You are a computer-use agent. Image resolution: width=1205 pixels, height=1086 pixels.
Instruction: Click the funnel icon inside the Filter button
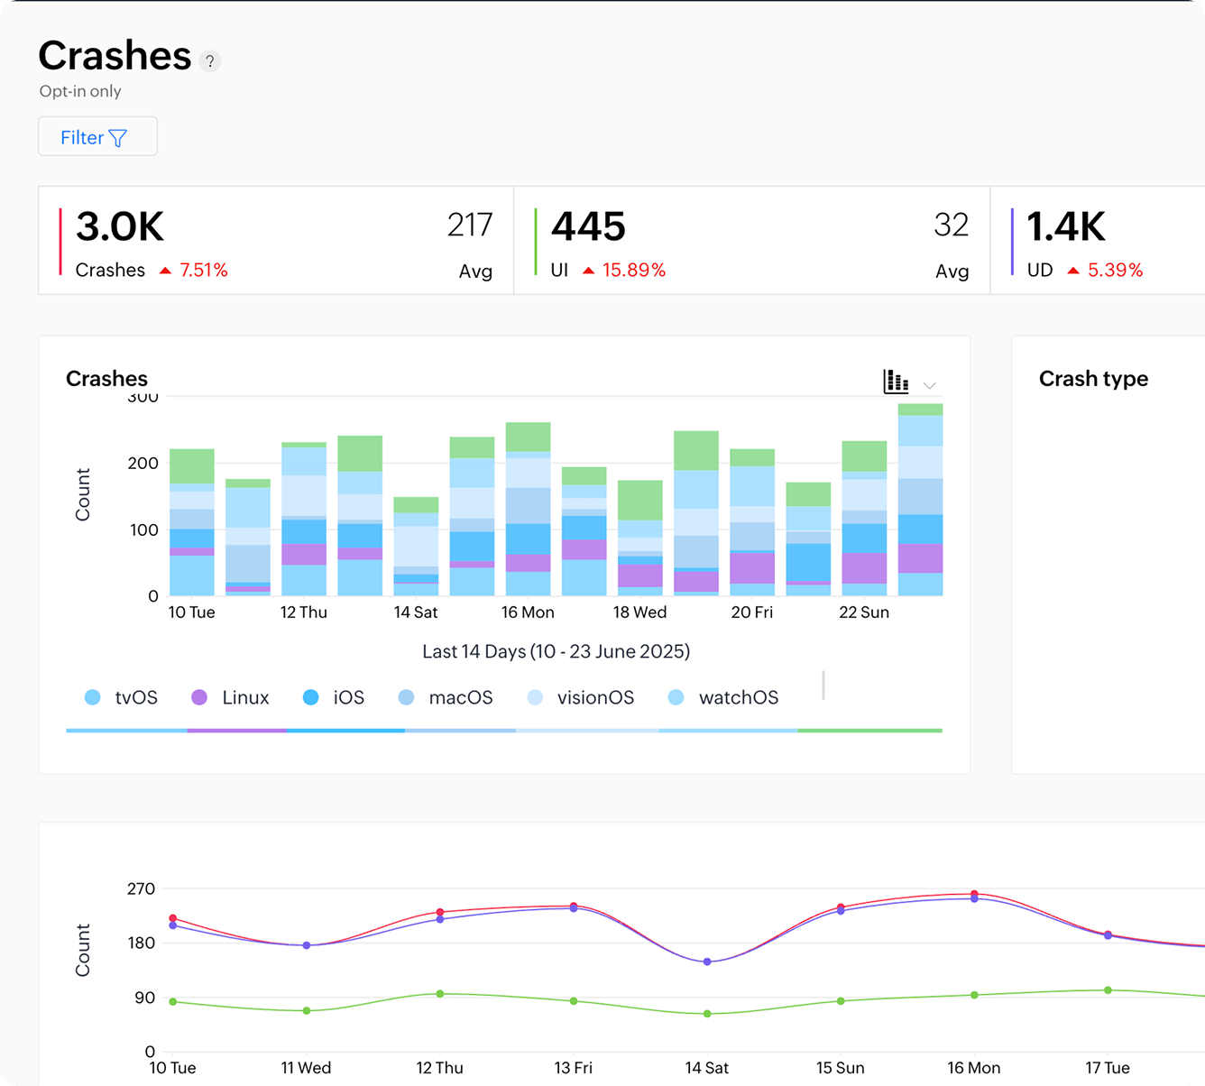tap(118, 137)
